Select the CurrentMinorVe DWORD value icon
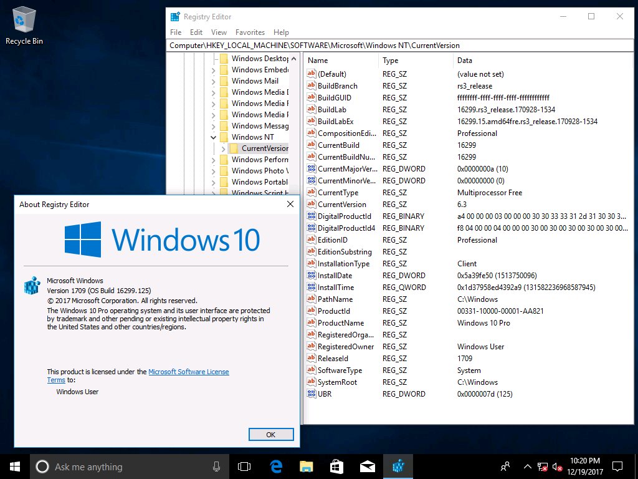The height and width of the screenshot is (479, 638). (x=312, y=180)
